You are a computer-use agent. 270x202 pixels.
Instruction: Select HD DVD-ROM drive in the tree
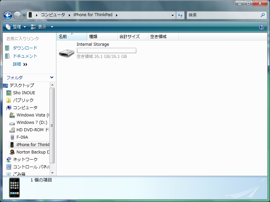pos(33,130)
